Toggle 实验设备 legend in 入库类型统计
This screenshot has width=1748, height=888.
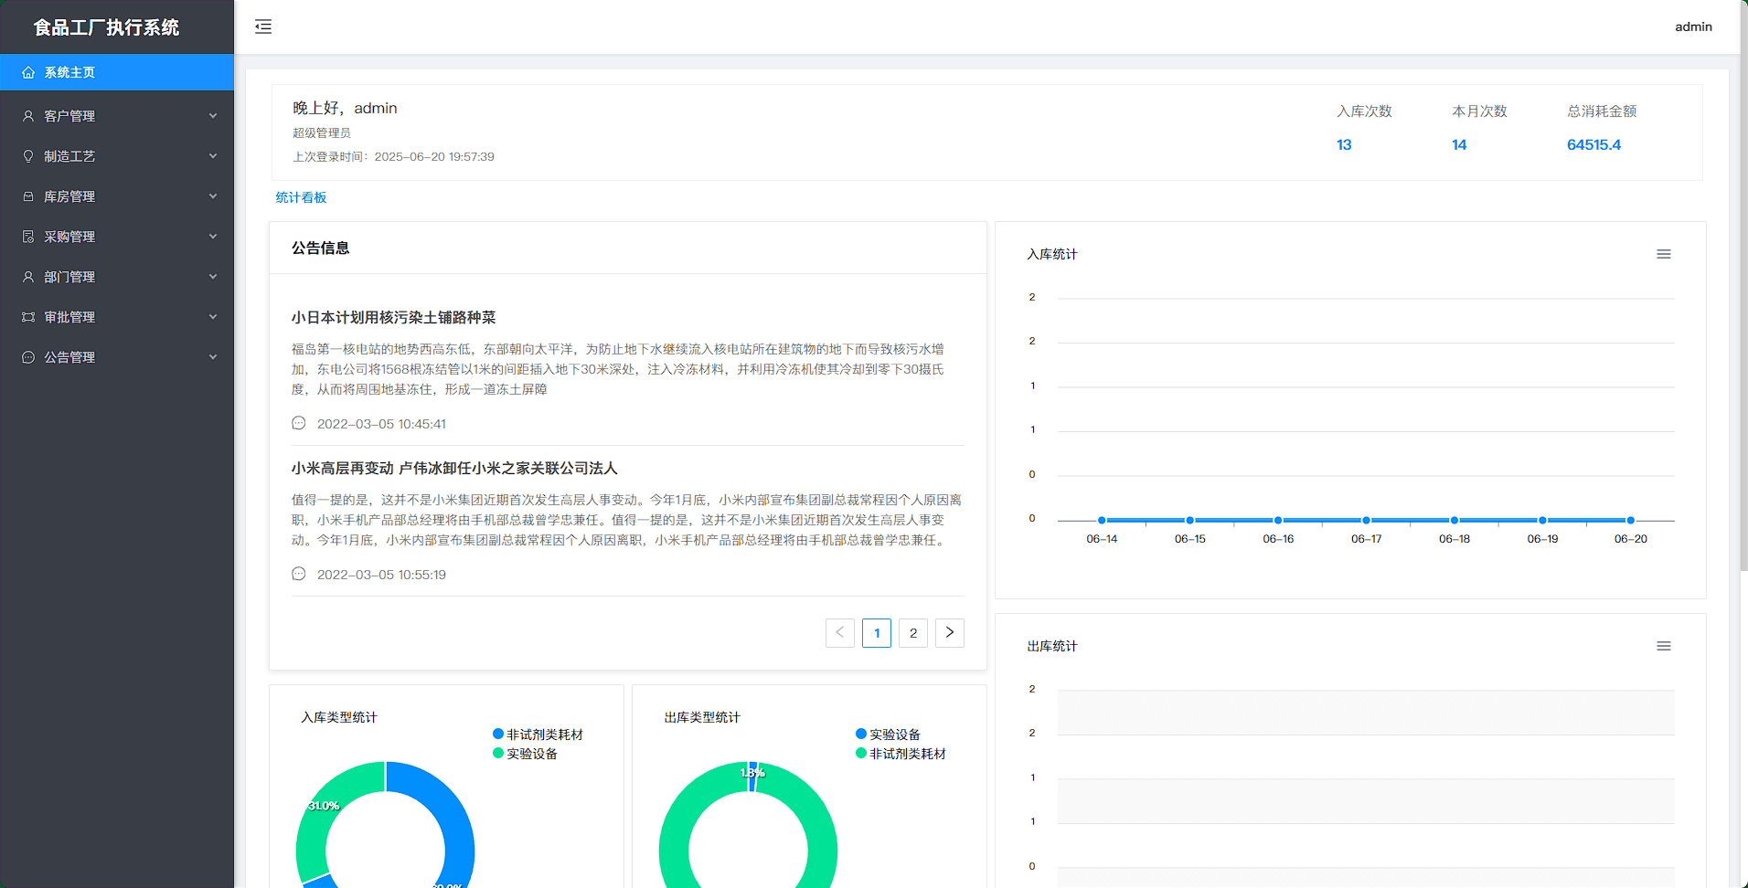tap(525, 754)
